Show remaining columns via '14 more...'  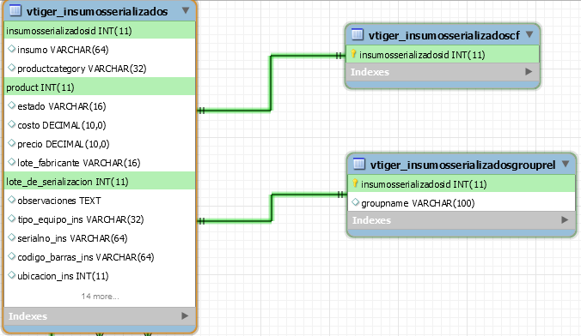(100, 296)
